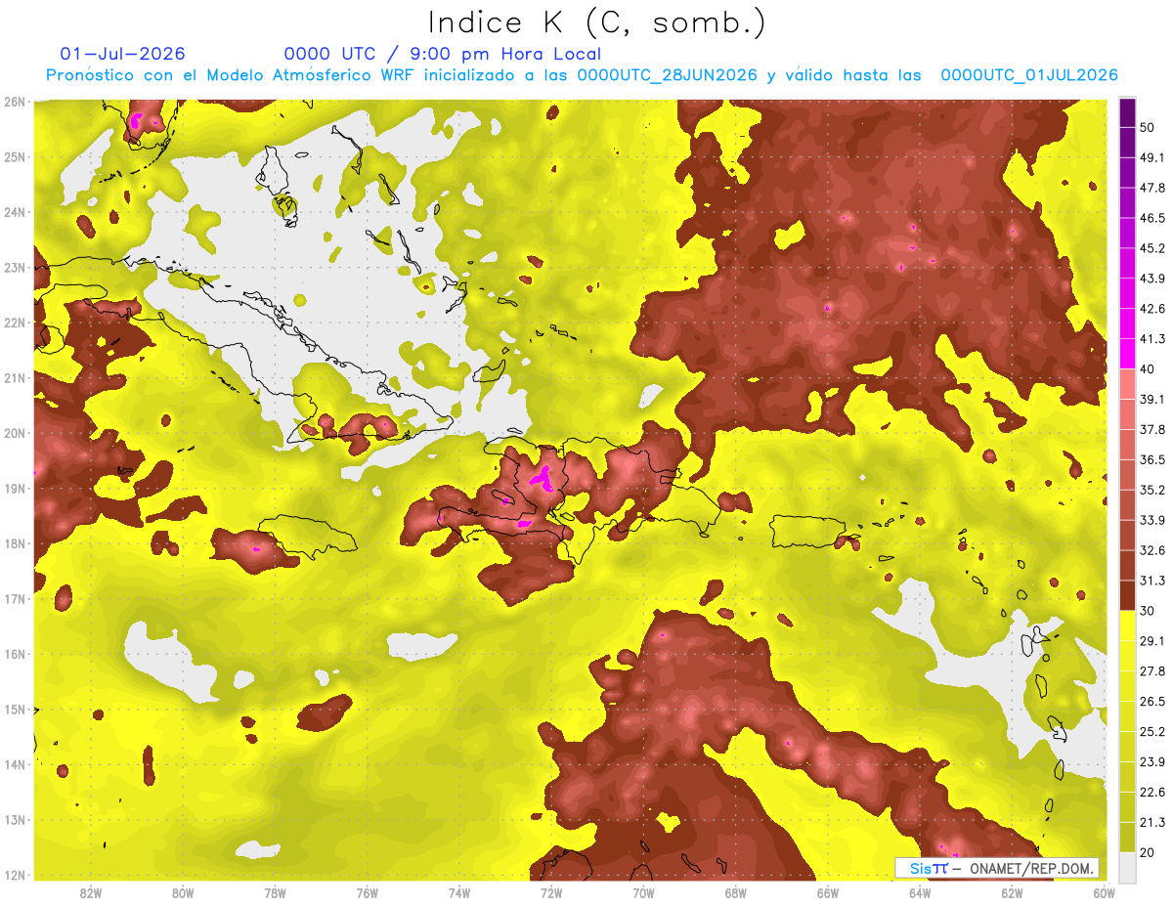The height and width of the screenshot is (906, 1173).
Task: Click the color bar value 26.5
Action: (x=1151, y=702)
